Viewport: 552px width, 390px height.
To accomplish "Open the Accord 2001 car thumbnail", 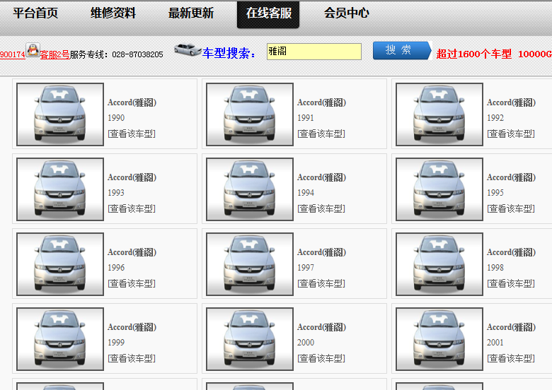I will pyautogui.click(x=439, y=338).
